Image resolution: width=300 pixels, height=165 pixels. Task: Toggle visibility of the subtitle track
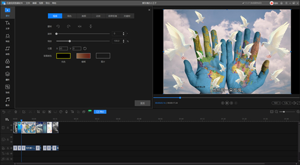11,148
